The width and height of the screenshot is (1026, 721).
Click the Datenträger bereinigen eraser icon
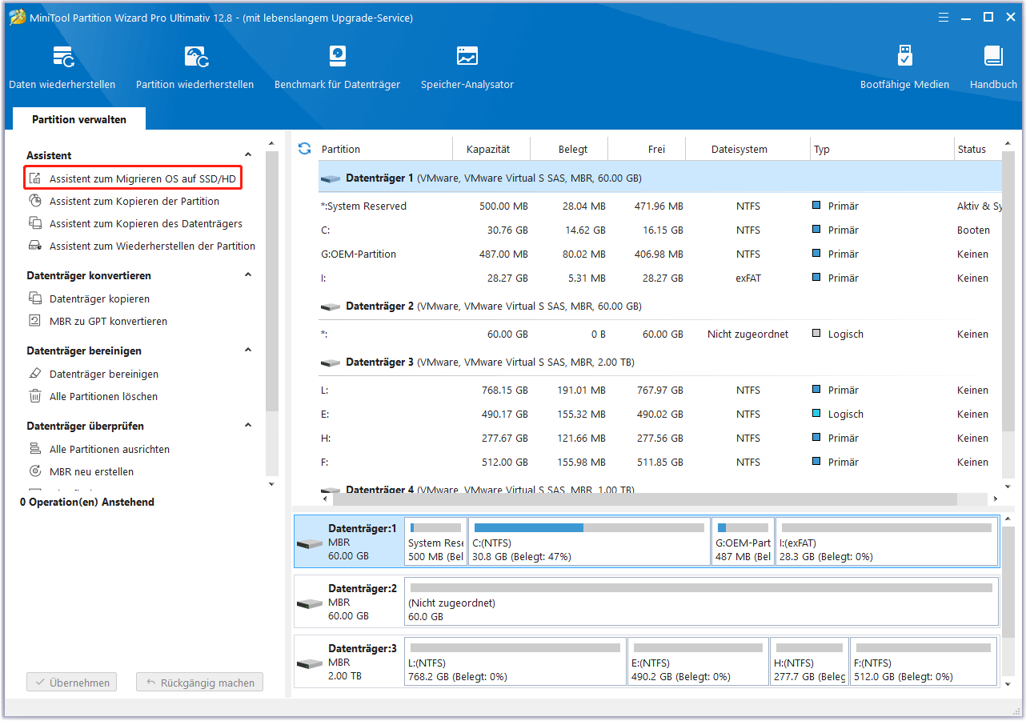pos(35,374)
